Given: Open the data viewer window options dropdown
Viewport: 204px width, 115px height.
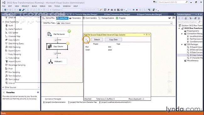Looking at the screenshot, I should click(x=144, y=35).
